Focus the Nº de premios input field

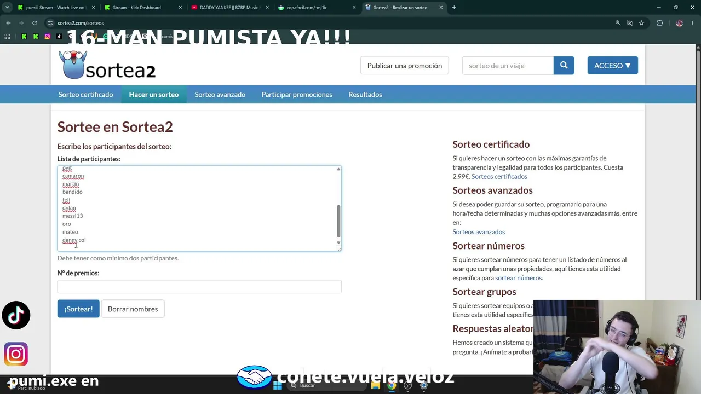(x=199, y=286)
